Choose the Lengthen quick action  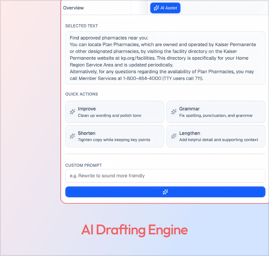(216, 136)
